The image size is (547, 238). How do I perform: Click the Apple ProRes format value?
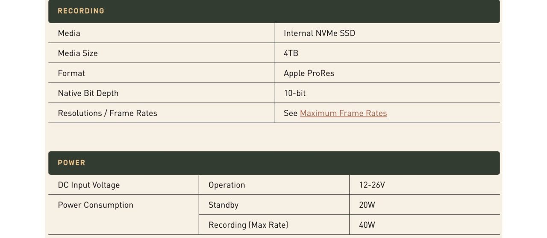pos(309,73)
